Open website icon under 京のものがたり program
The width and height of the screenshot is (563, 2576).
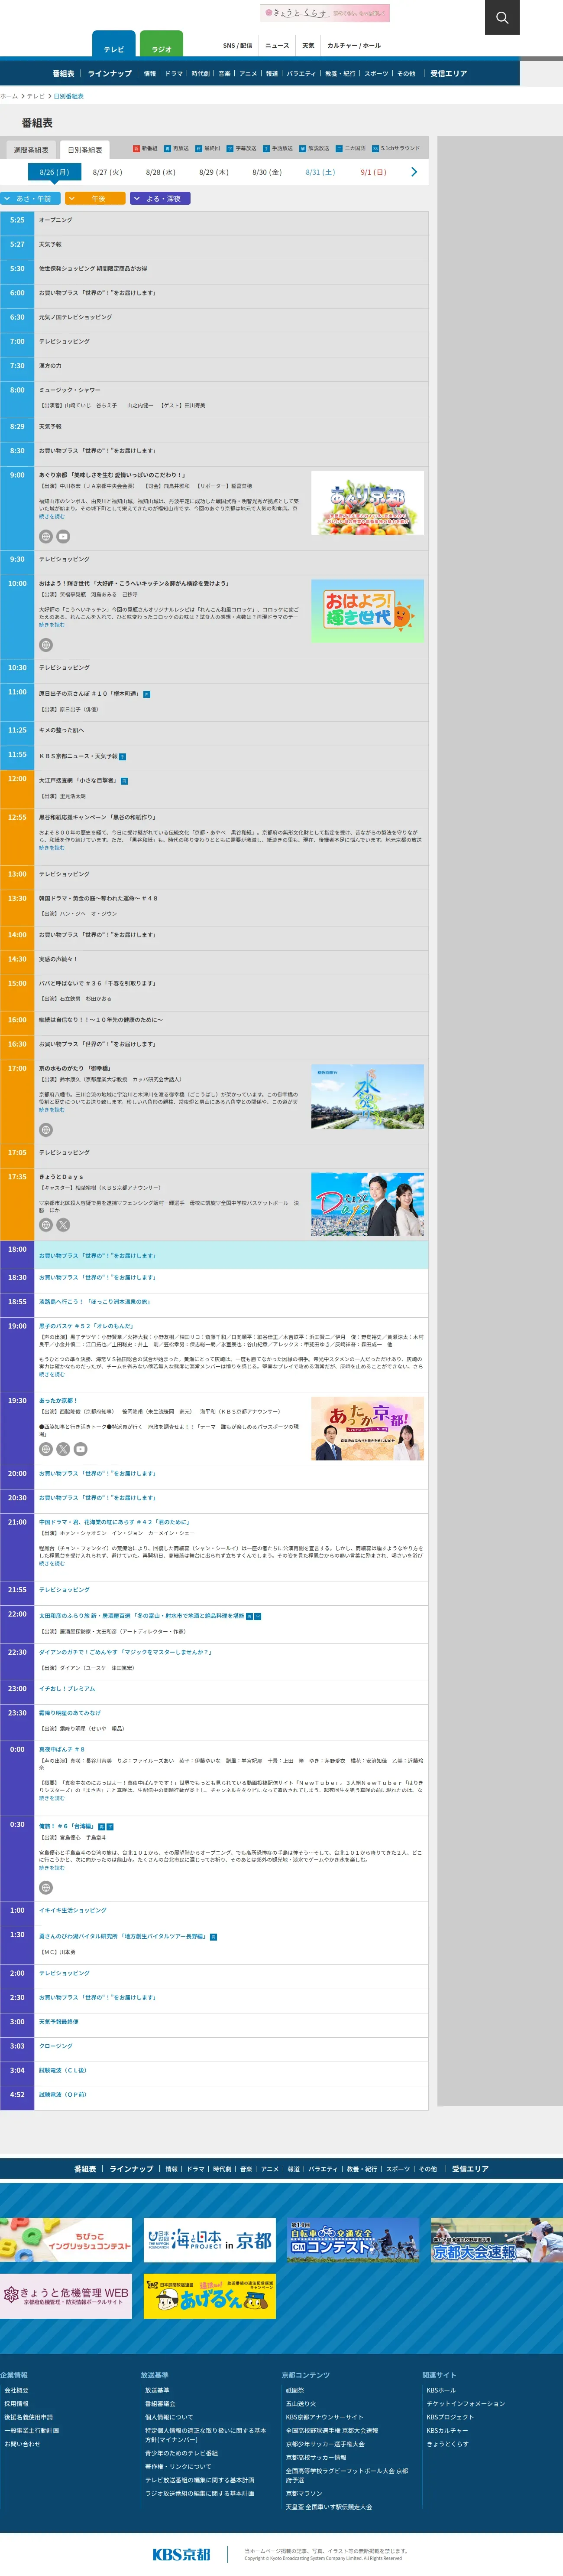pyautogui.click(x=46, y=1130)
